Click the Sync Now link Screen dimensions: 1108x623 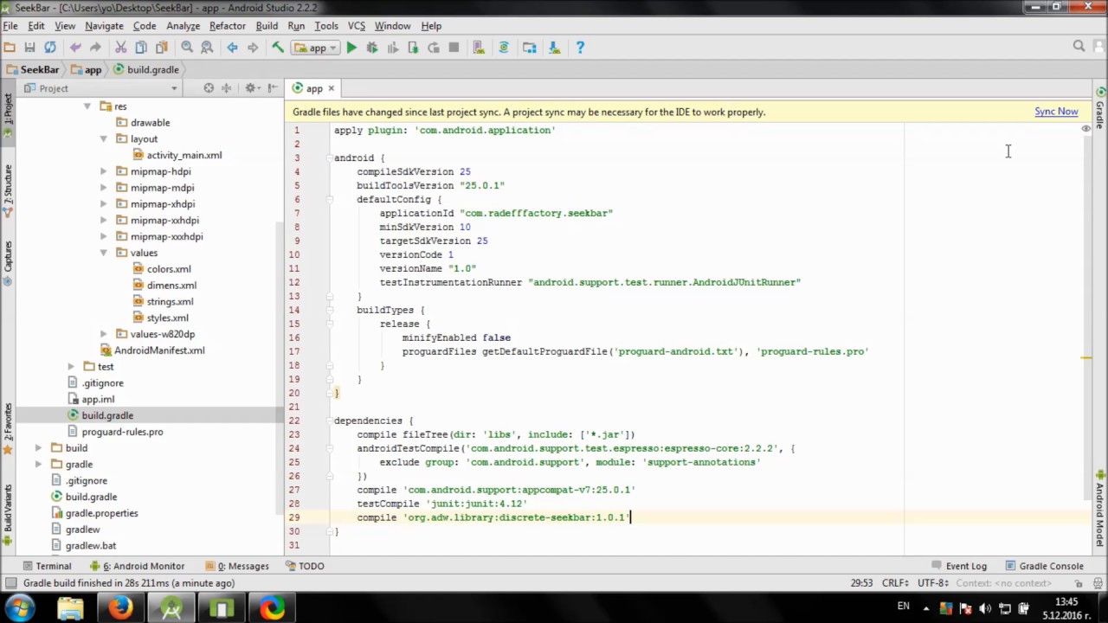tap(1056, 112)
